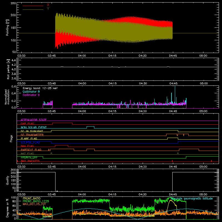This screenshot has width=222, height=222.
Task: Click the 03:45 tick label under Roll period plot
Action: point(52,84)
